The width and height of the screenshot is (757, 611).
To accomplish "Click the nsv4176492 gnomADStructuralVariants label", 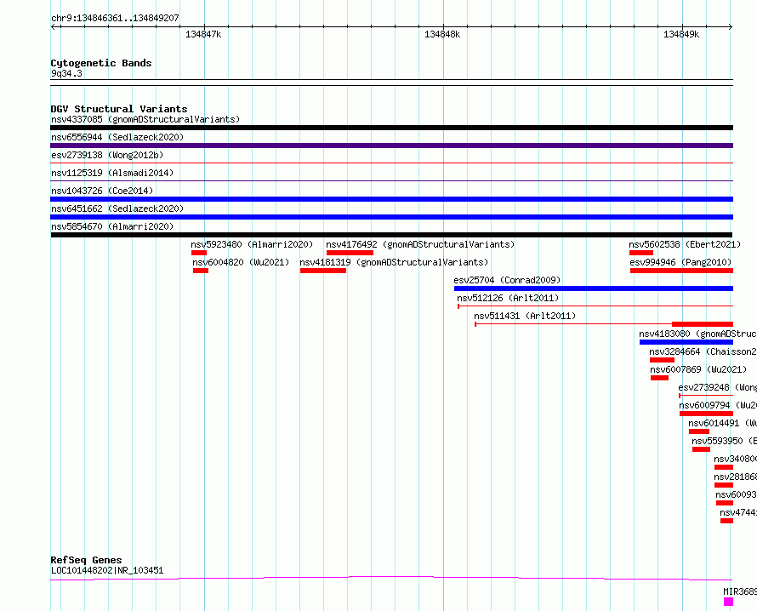I will click(x=420, y=244).
